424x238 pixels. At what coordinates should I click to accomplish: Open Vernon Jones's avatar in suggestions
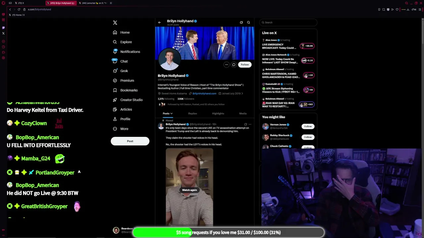pos(265,126)
